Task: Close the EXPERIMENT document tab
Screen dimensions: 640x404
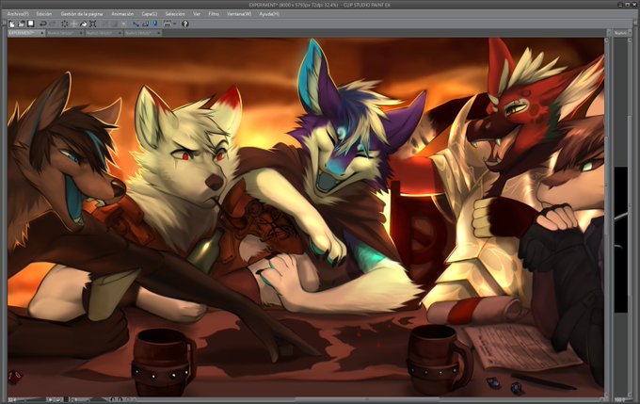Action: [42, 33]
